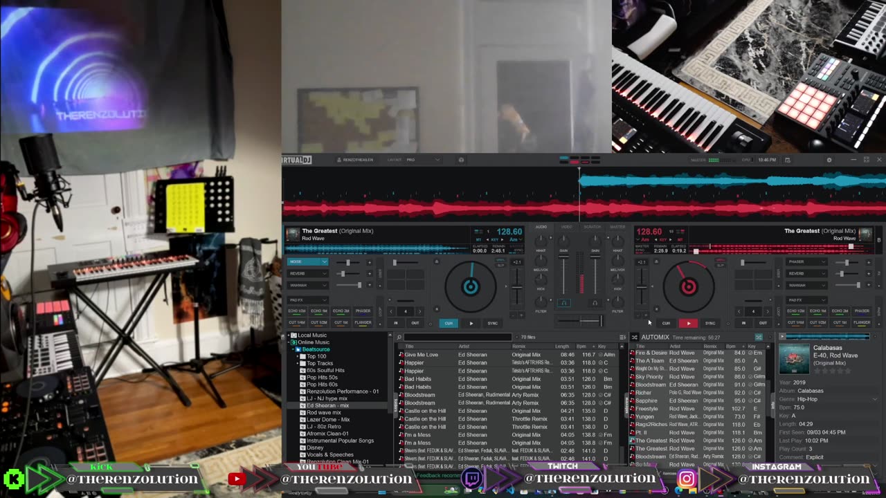Viewport: 886px width, 498px height.
Task: Halve the left deck loop length arrow
Action: coord(391,311)
